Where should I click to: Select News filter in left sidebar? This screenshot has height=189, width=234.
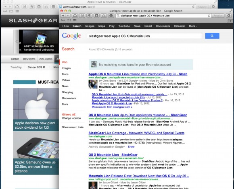point(65,86)
